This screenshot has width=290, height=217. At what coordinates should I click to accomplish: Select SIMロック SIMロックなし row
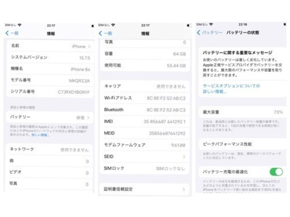(x=145, y=168)
